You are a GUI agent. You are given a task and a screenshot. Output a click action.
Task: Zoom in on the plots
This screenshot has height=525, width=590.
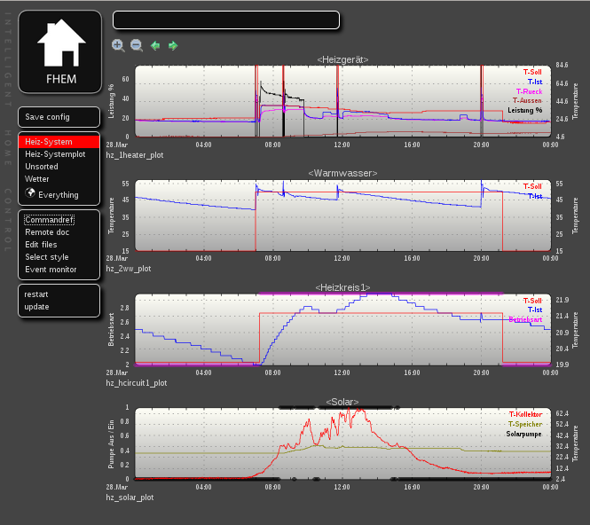118,45
